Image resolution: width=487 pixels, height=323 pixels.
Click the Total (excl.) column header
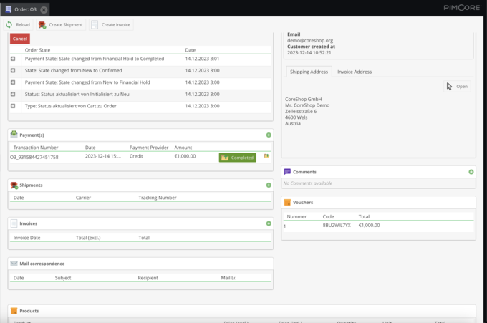pyautogui.click(x=88, y=238)
